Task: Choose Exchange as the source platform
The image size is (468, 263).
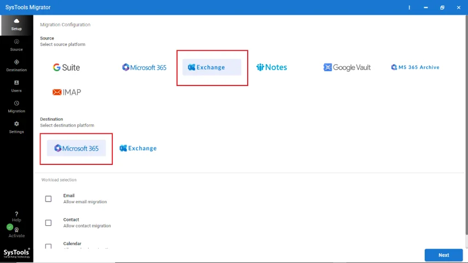Action: (212, 67)
